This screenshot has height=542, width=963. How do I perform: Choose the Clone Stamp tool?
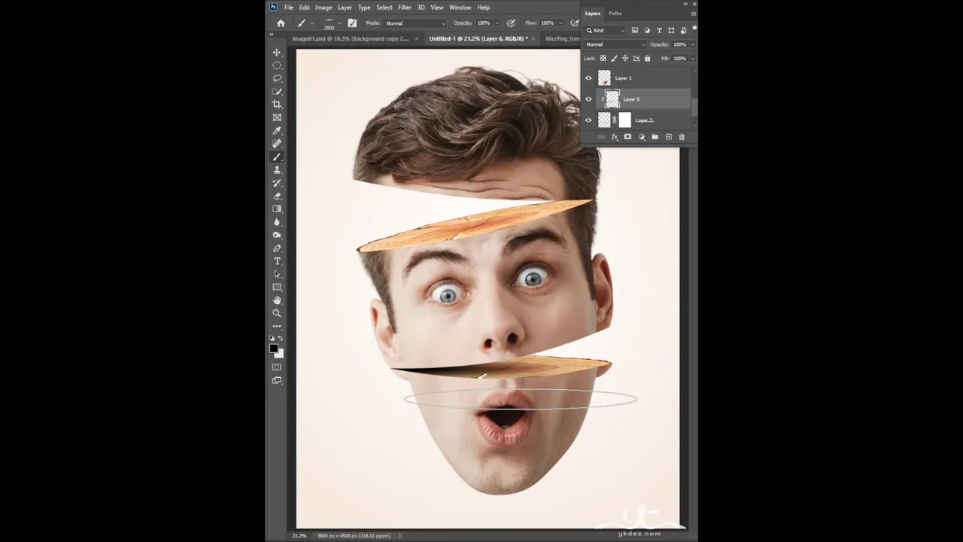coord(277,170)
